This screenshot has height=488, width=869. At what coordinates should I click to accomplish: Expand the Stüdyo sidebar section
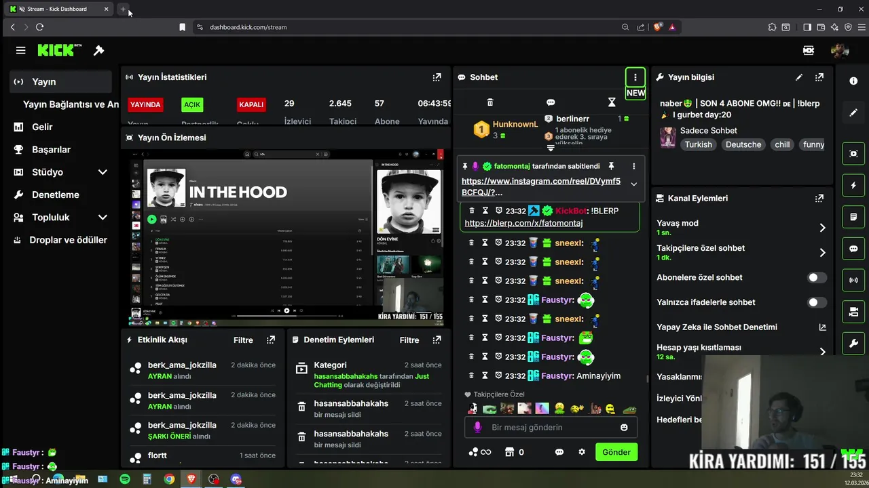coord(103,172)
